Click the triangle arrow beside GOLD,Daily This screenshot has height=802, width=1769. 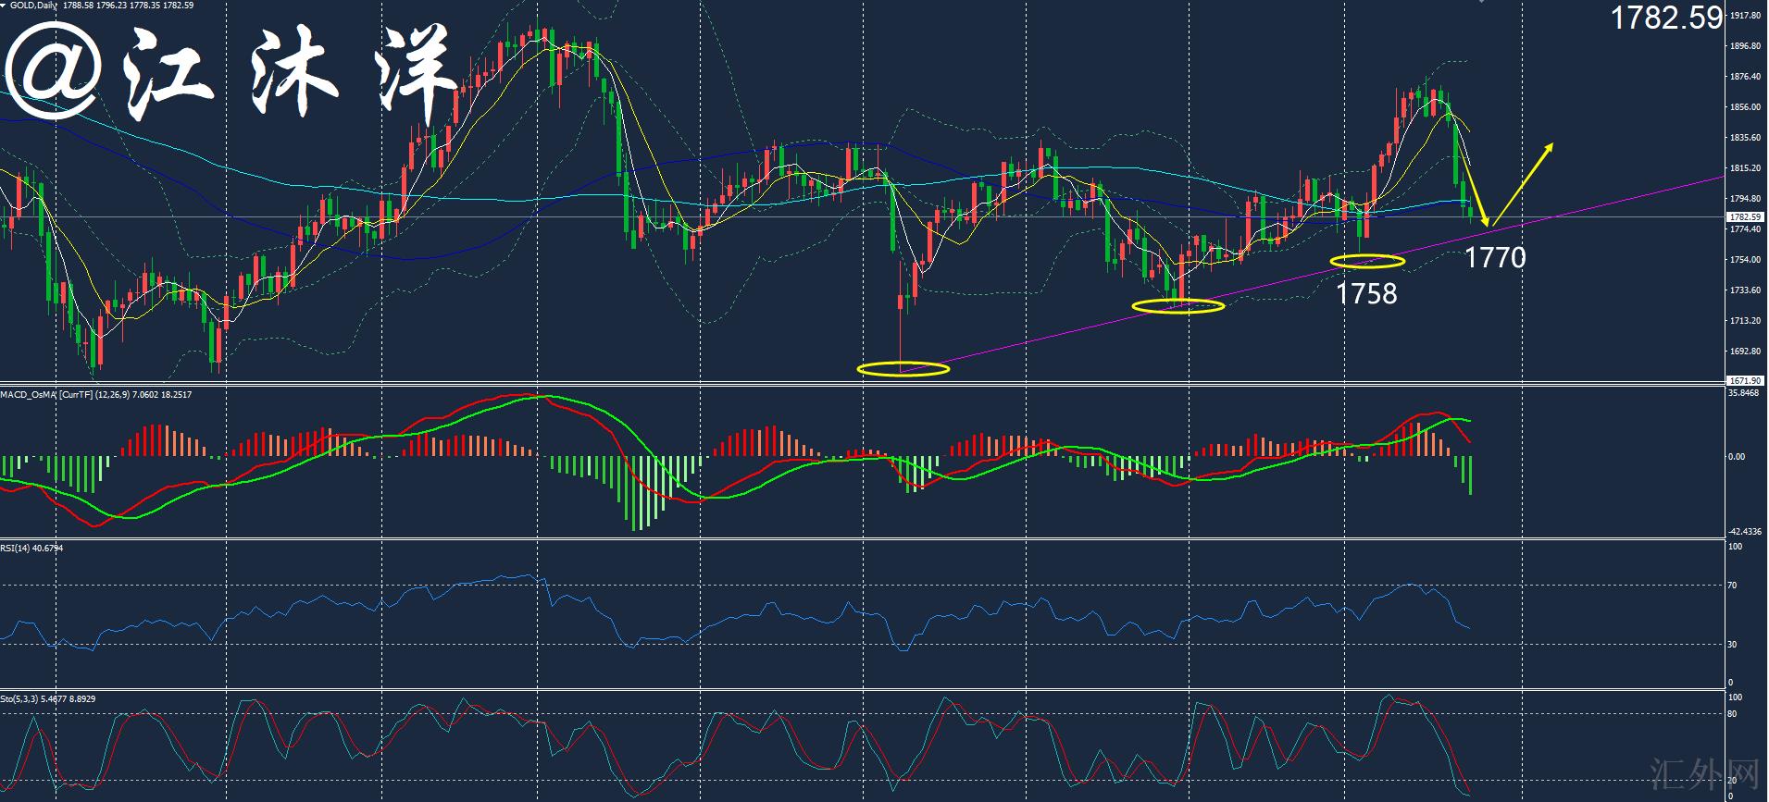pos(4,6)
